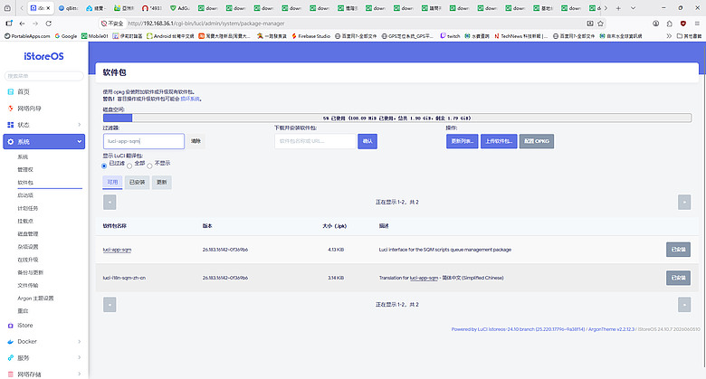Switch to the 更新 tab
Viewport: 706px width, 379px height.
(x=162, y=183)
